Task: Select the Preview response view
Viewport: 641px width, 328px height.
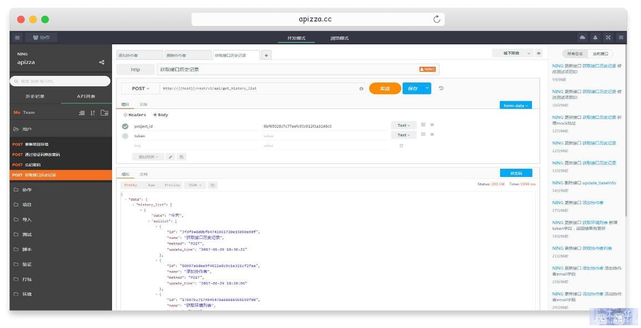Action: [x=172, y=185]
